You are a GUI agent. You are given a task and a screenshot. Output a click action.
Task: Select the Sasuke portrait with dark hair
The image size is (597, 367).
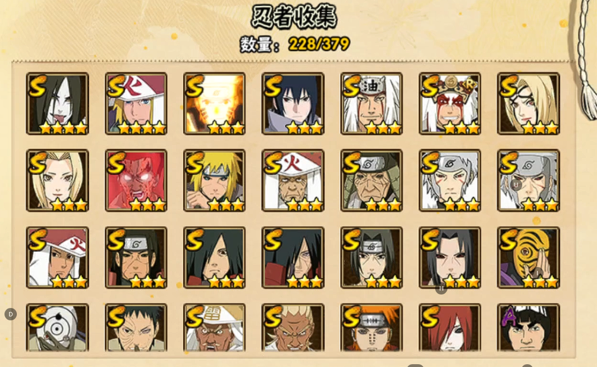[293, 103]
